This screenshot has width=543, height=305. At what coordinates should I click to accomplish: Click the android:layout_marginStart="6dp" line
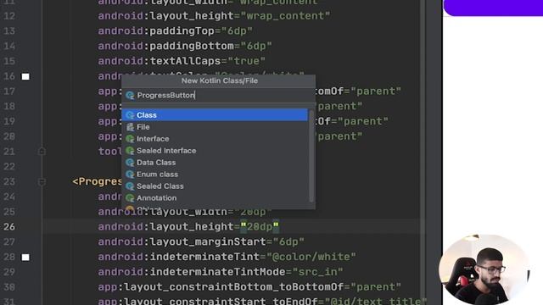tap(201, 241)
